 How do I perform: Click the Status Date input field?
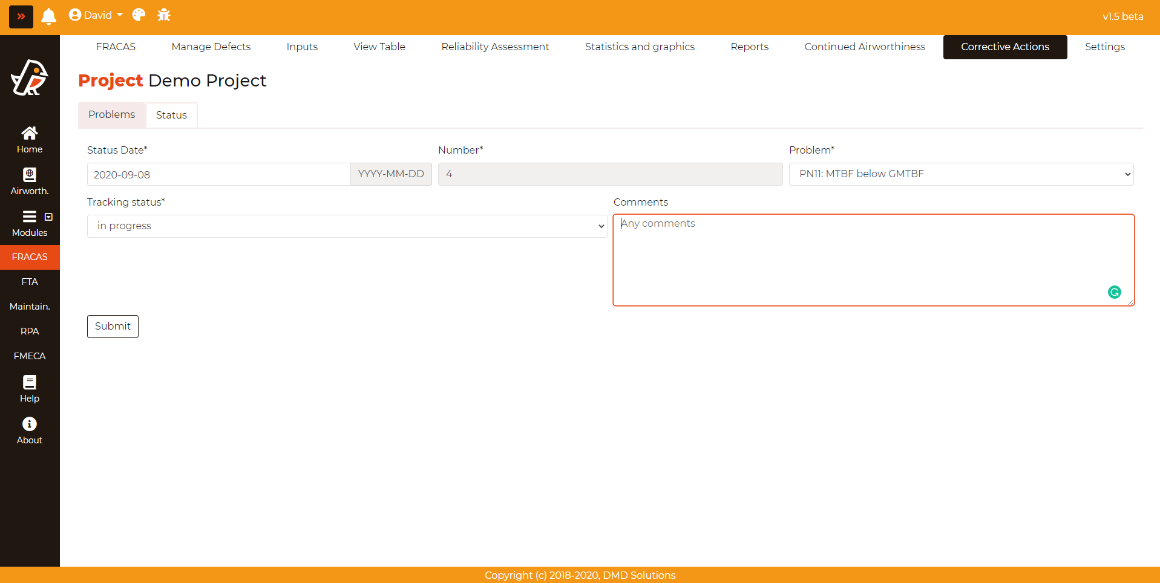[218, 175]
